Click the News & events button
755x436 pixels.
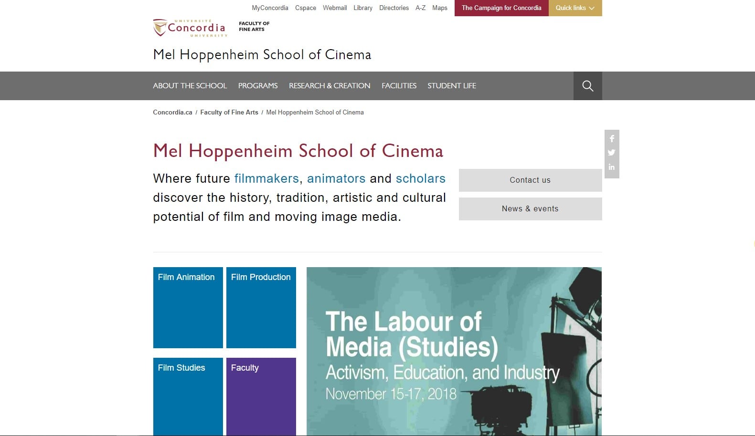(530, 209)
